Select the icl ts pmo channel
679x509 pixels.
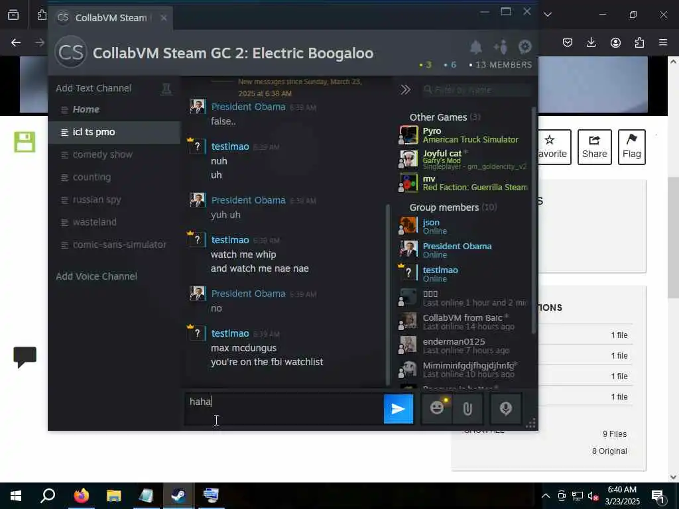coord(114,132)
